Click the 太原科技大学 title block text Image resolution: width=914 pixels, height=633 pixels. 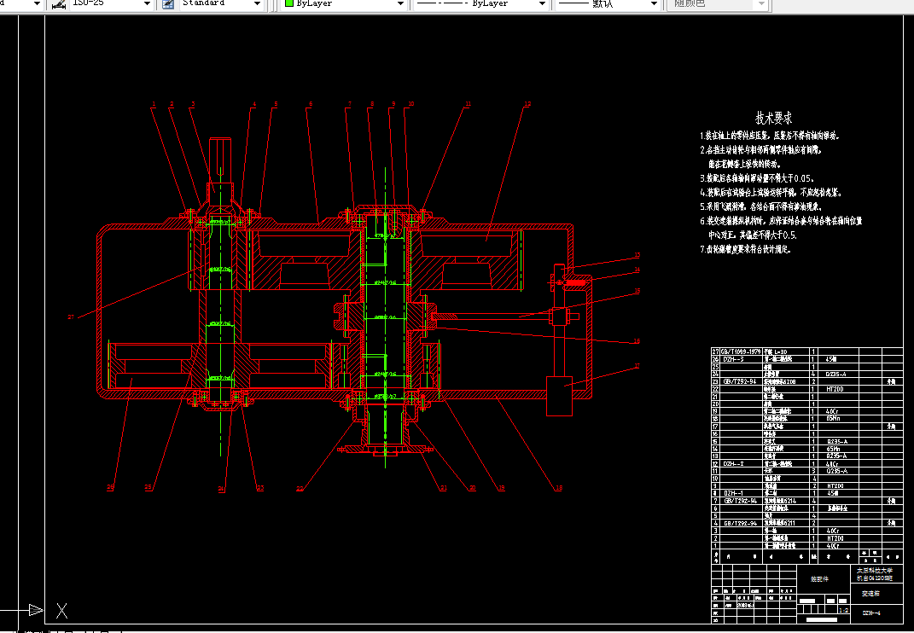tap(875, 572)
